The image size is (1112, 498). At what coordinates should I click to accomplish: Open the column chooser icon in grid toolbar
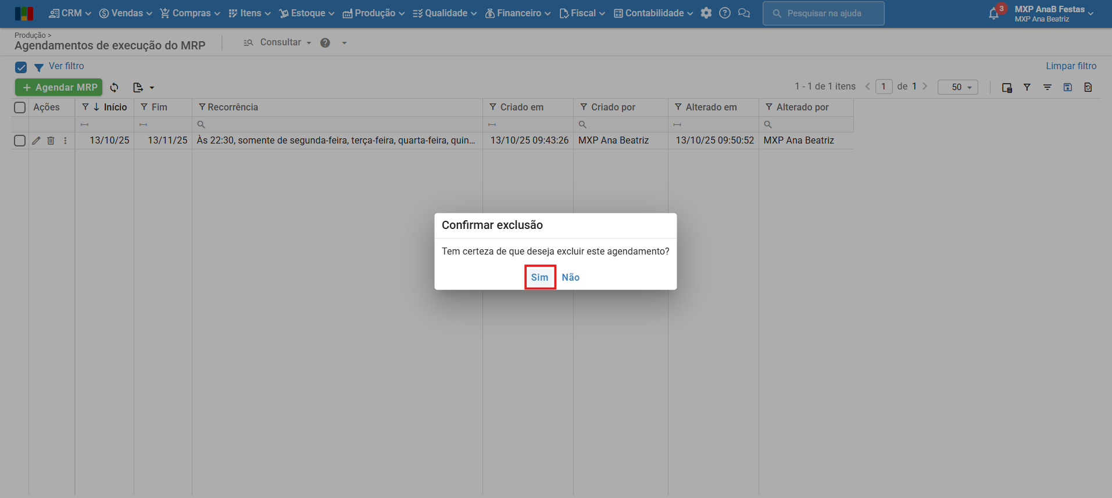point(1007,87)
